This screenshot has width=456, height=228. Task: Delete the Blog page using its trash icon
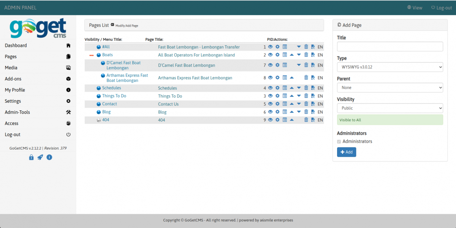(306, 112)
